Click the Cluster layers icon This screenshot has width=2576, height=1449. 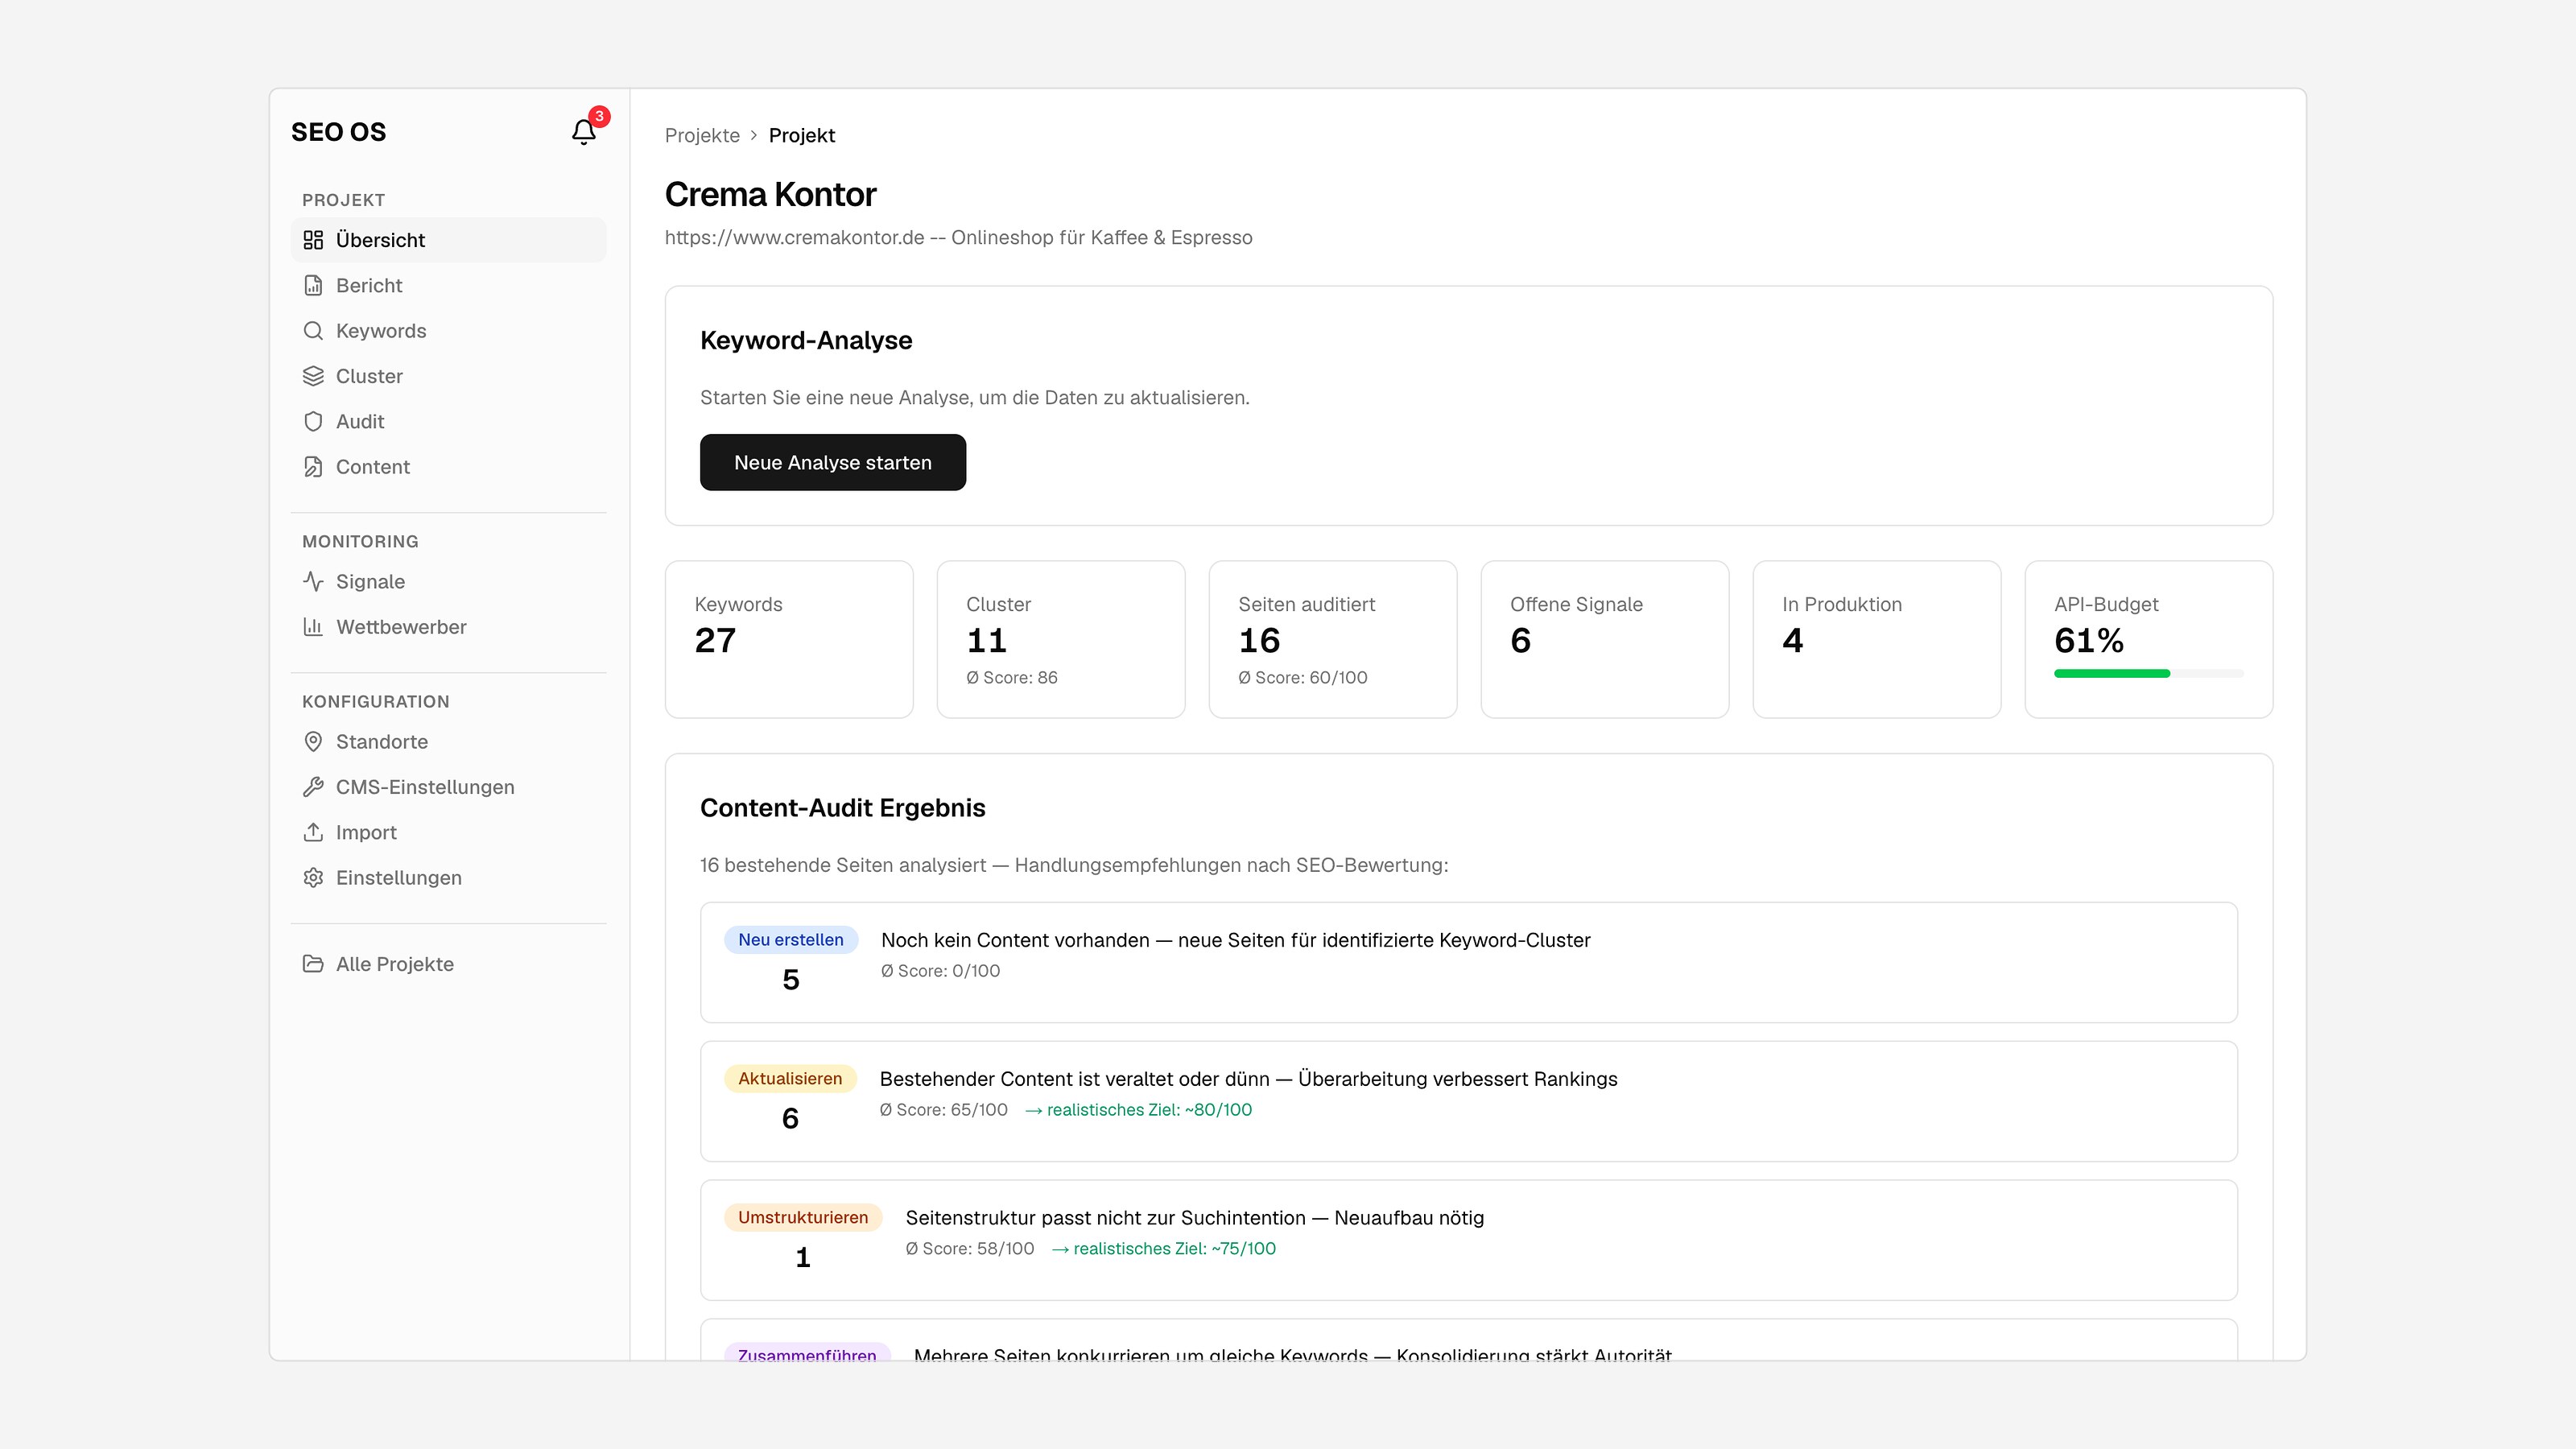pos(313,376)
